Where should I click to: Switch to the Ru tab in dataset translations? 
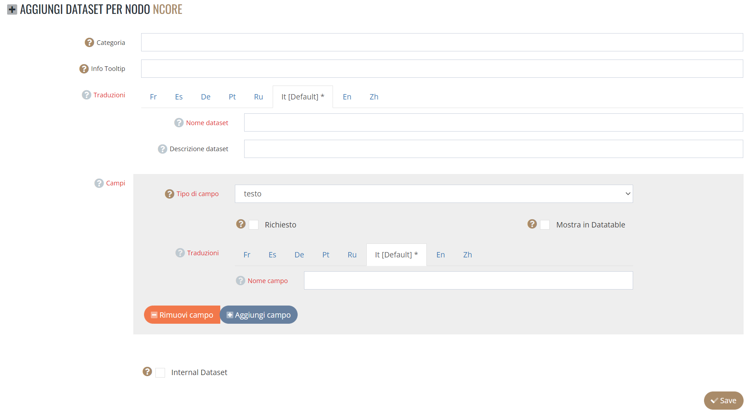click(258, 97)
